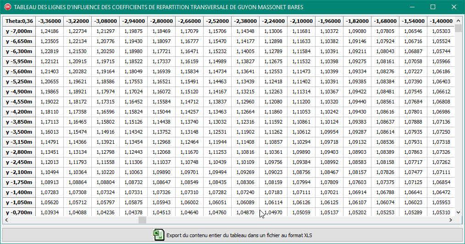Click cell value 1,17024
This screenshot has width=465, height=244.
[133, 92]
